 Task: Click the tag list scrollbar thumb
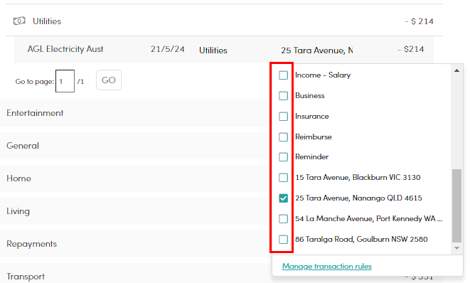tap(456, 205)
